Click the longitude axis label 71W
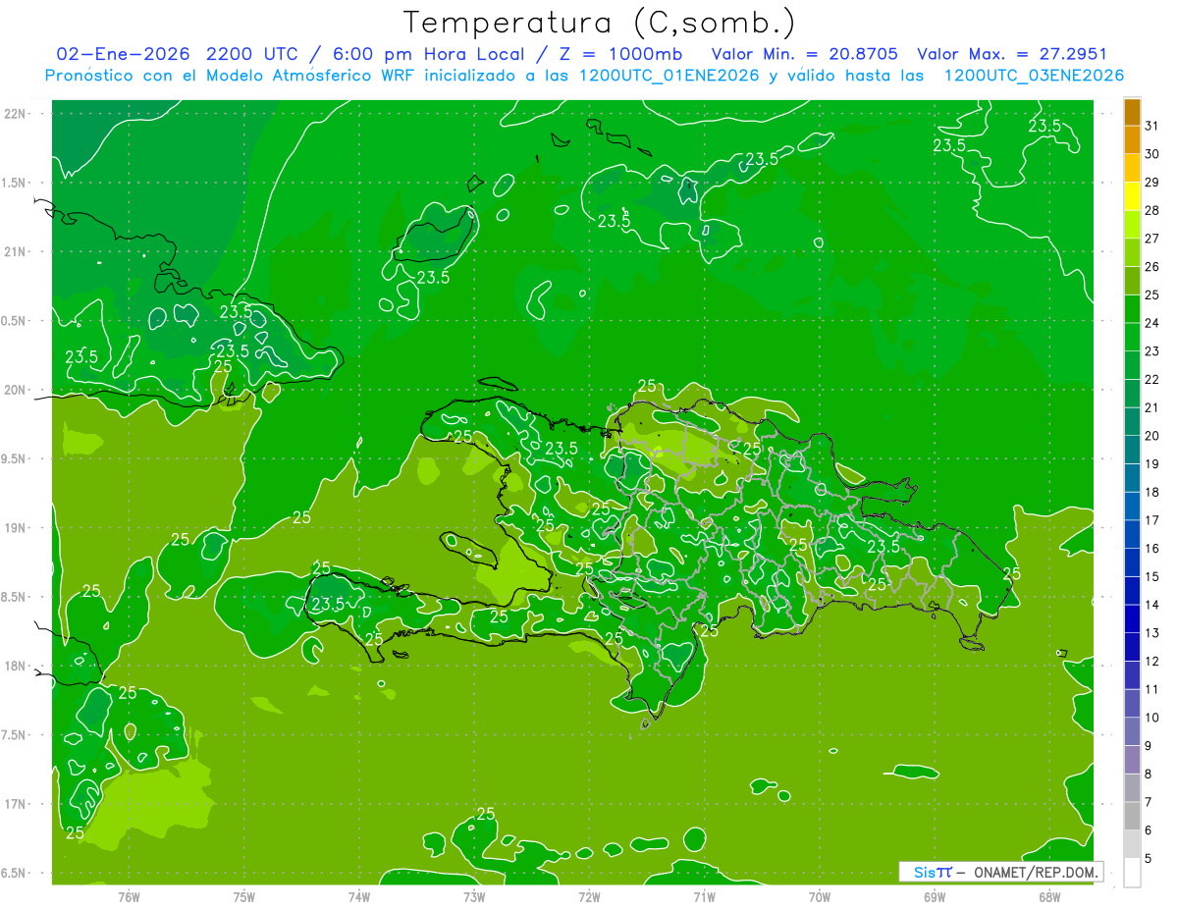1178x910 pixels. coord(704,896)
